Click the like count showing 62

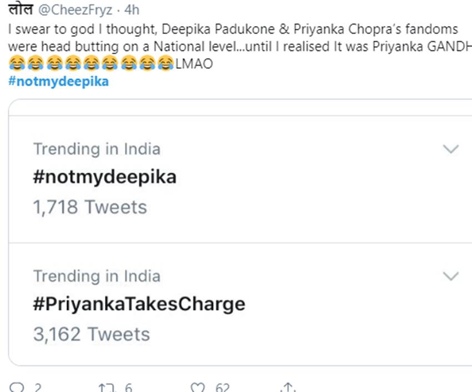pyautogui.click(x=222, y=388)
